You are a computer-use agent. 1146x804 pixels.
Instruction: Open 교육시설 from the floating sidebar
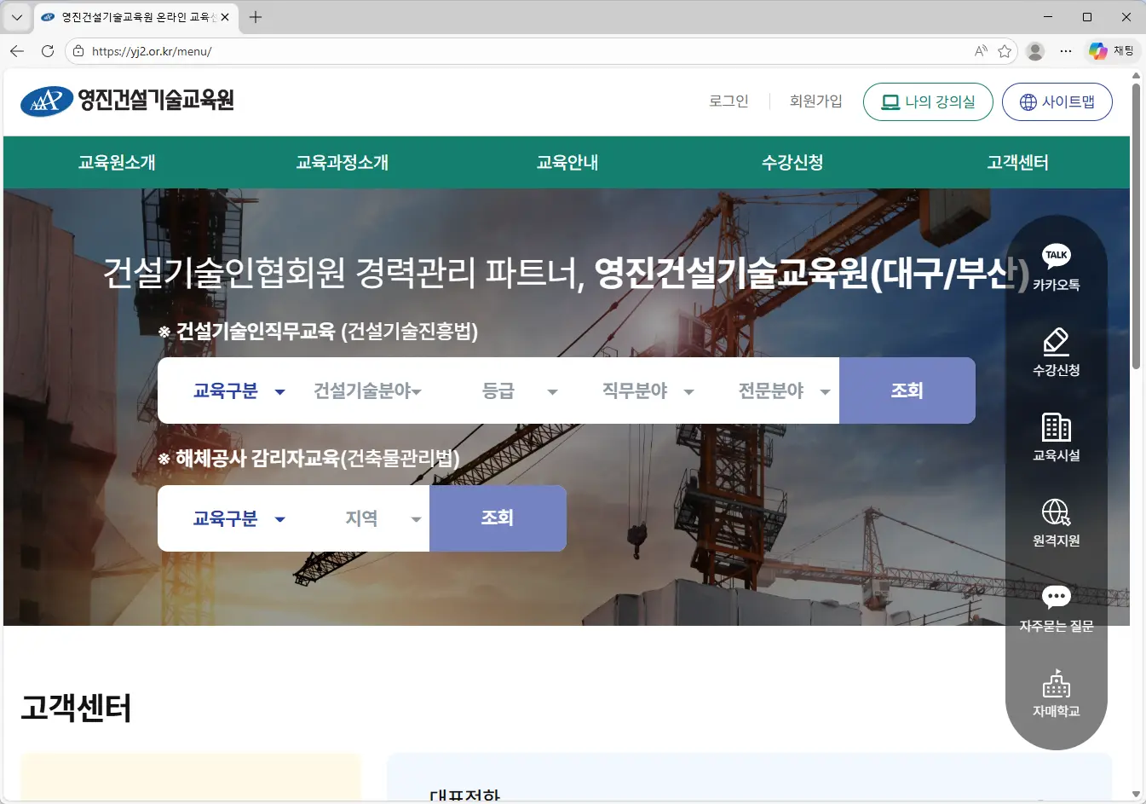[1056, 437]
